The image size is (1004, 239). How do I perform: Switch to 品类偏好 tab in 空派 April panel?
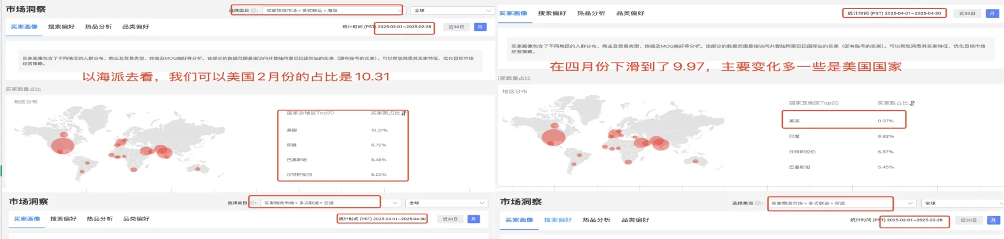click(136, 219)
